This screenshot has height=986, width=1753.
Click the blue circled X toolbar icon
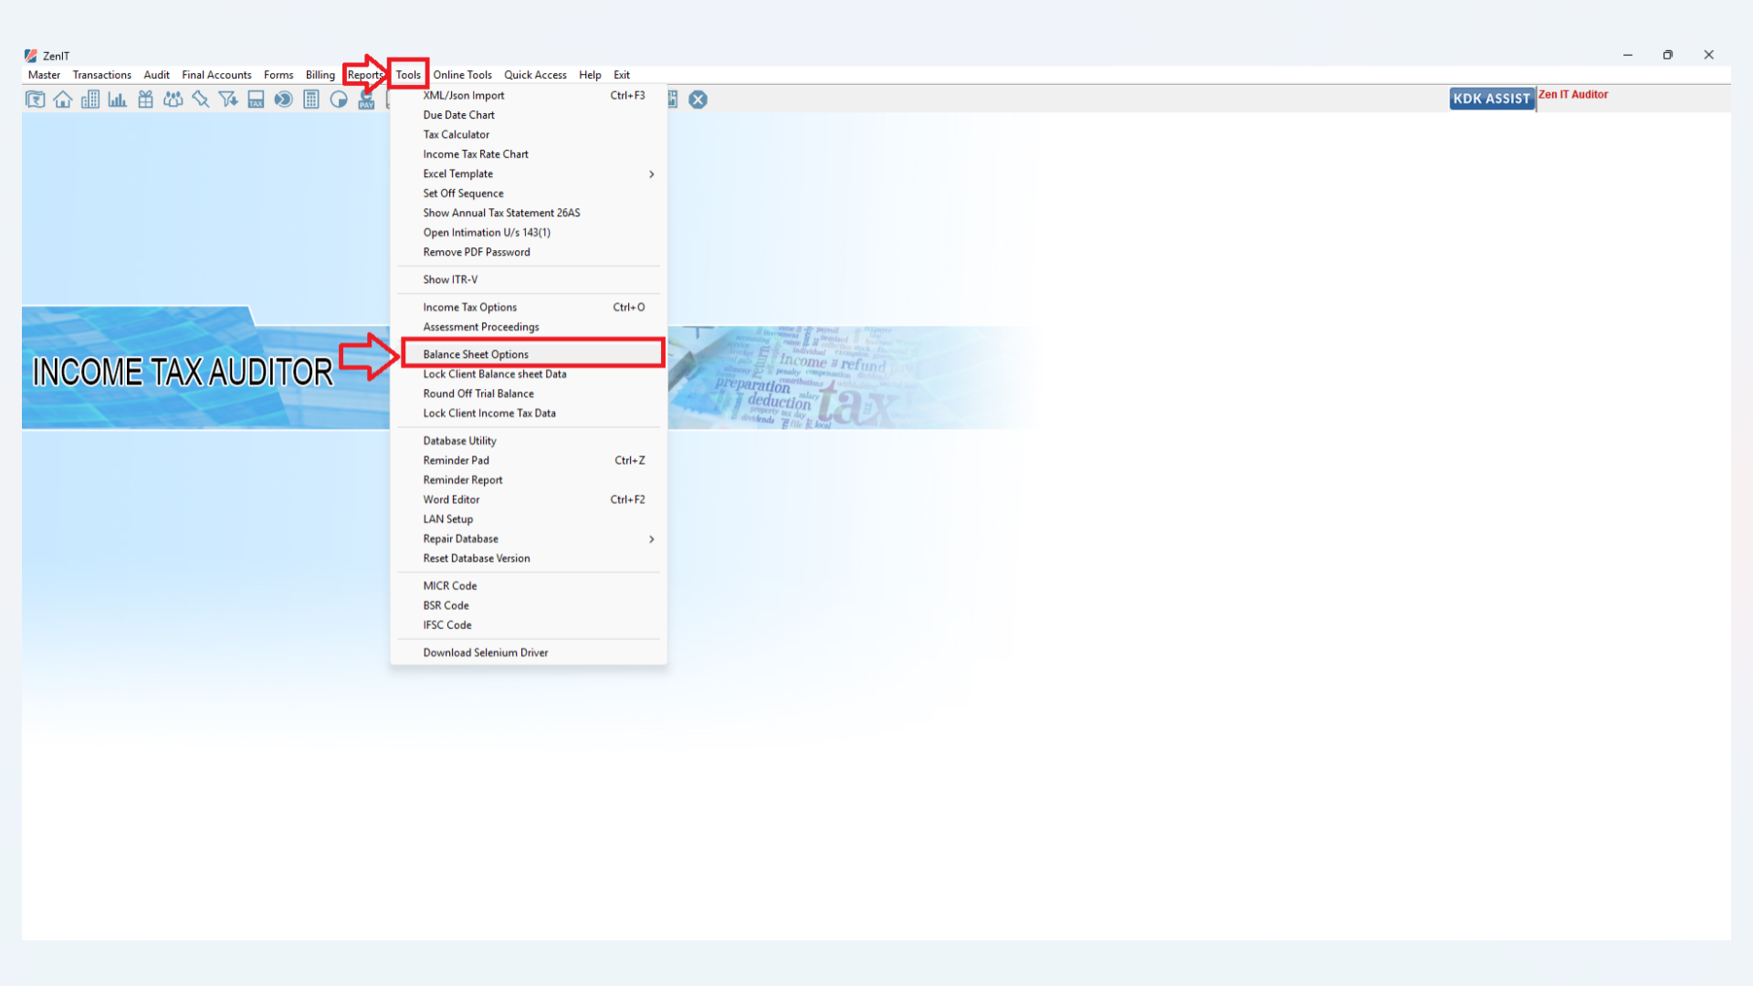698,100
